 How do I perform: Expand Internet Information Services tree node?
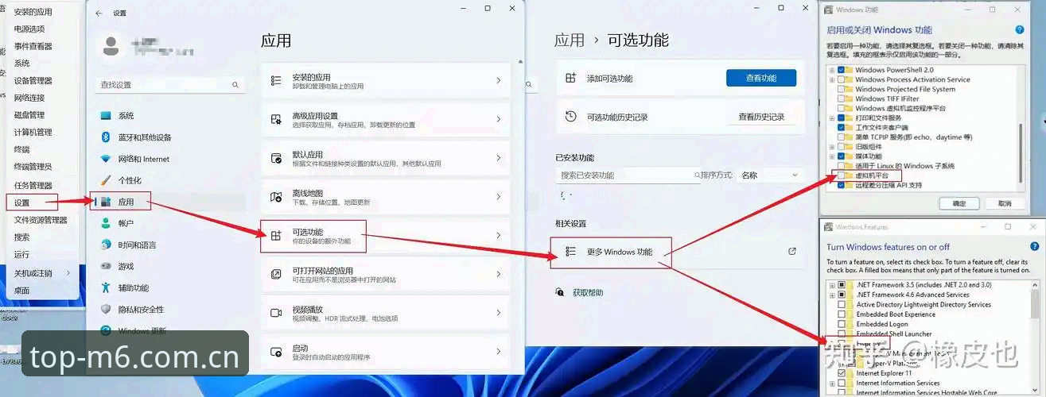[832, 383]
